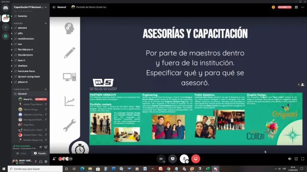Stop watching with the red button
This screenshot has height=172, width=307.
(x=196, y=159)
